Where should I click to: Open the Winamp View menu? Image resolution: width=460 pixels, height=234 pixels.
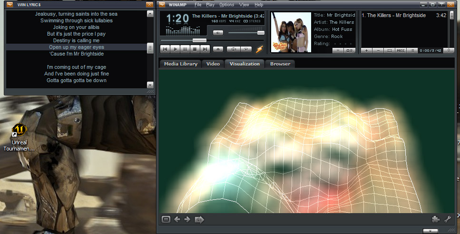pos(244,5)
